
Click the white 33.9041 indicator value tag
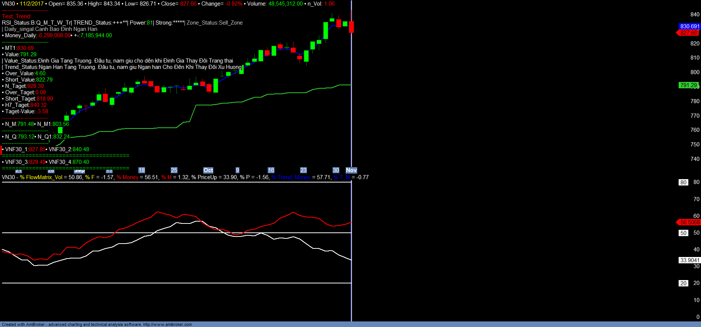(x=689, y=260)
